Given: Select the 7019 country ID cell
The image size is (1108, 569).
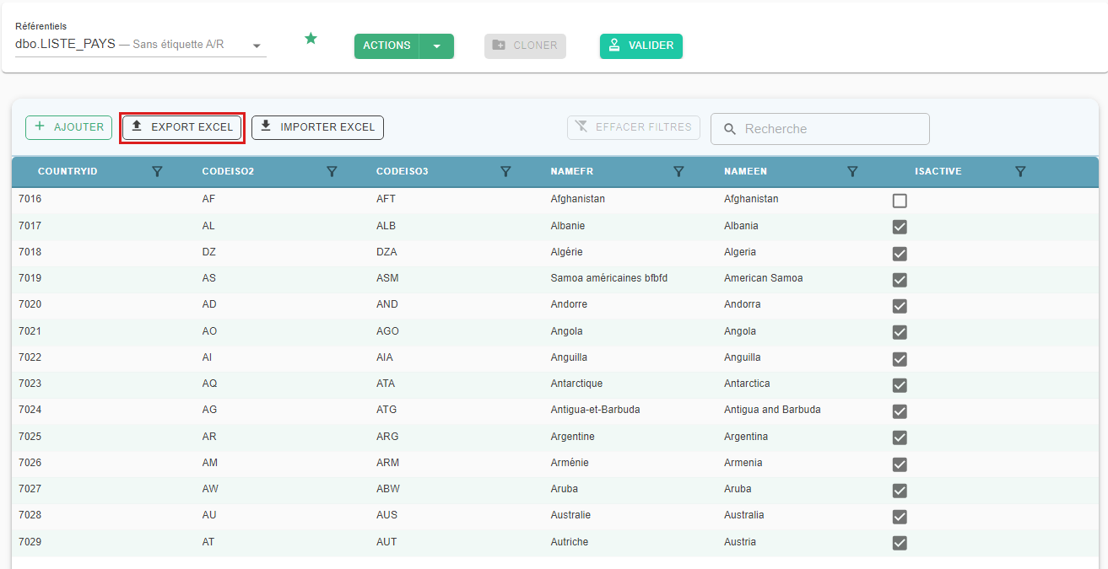Looking at the screenshot, I should [30, 278].
